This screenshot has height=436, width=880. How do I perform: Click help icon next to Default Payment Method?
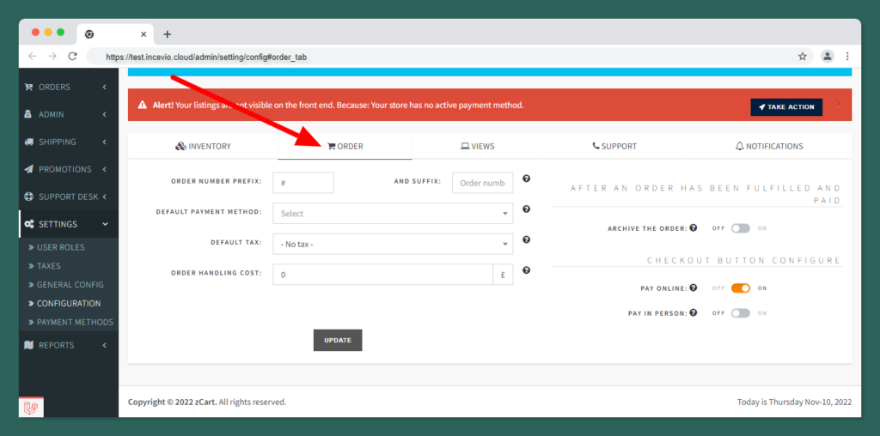click(x=526, y=209)
